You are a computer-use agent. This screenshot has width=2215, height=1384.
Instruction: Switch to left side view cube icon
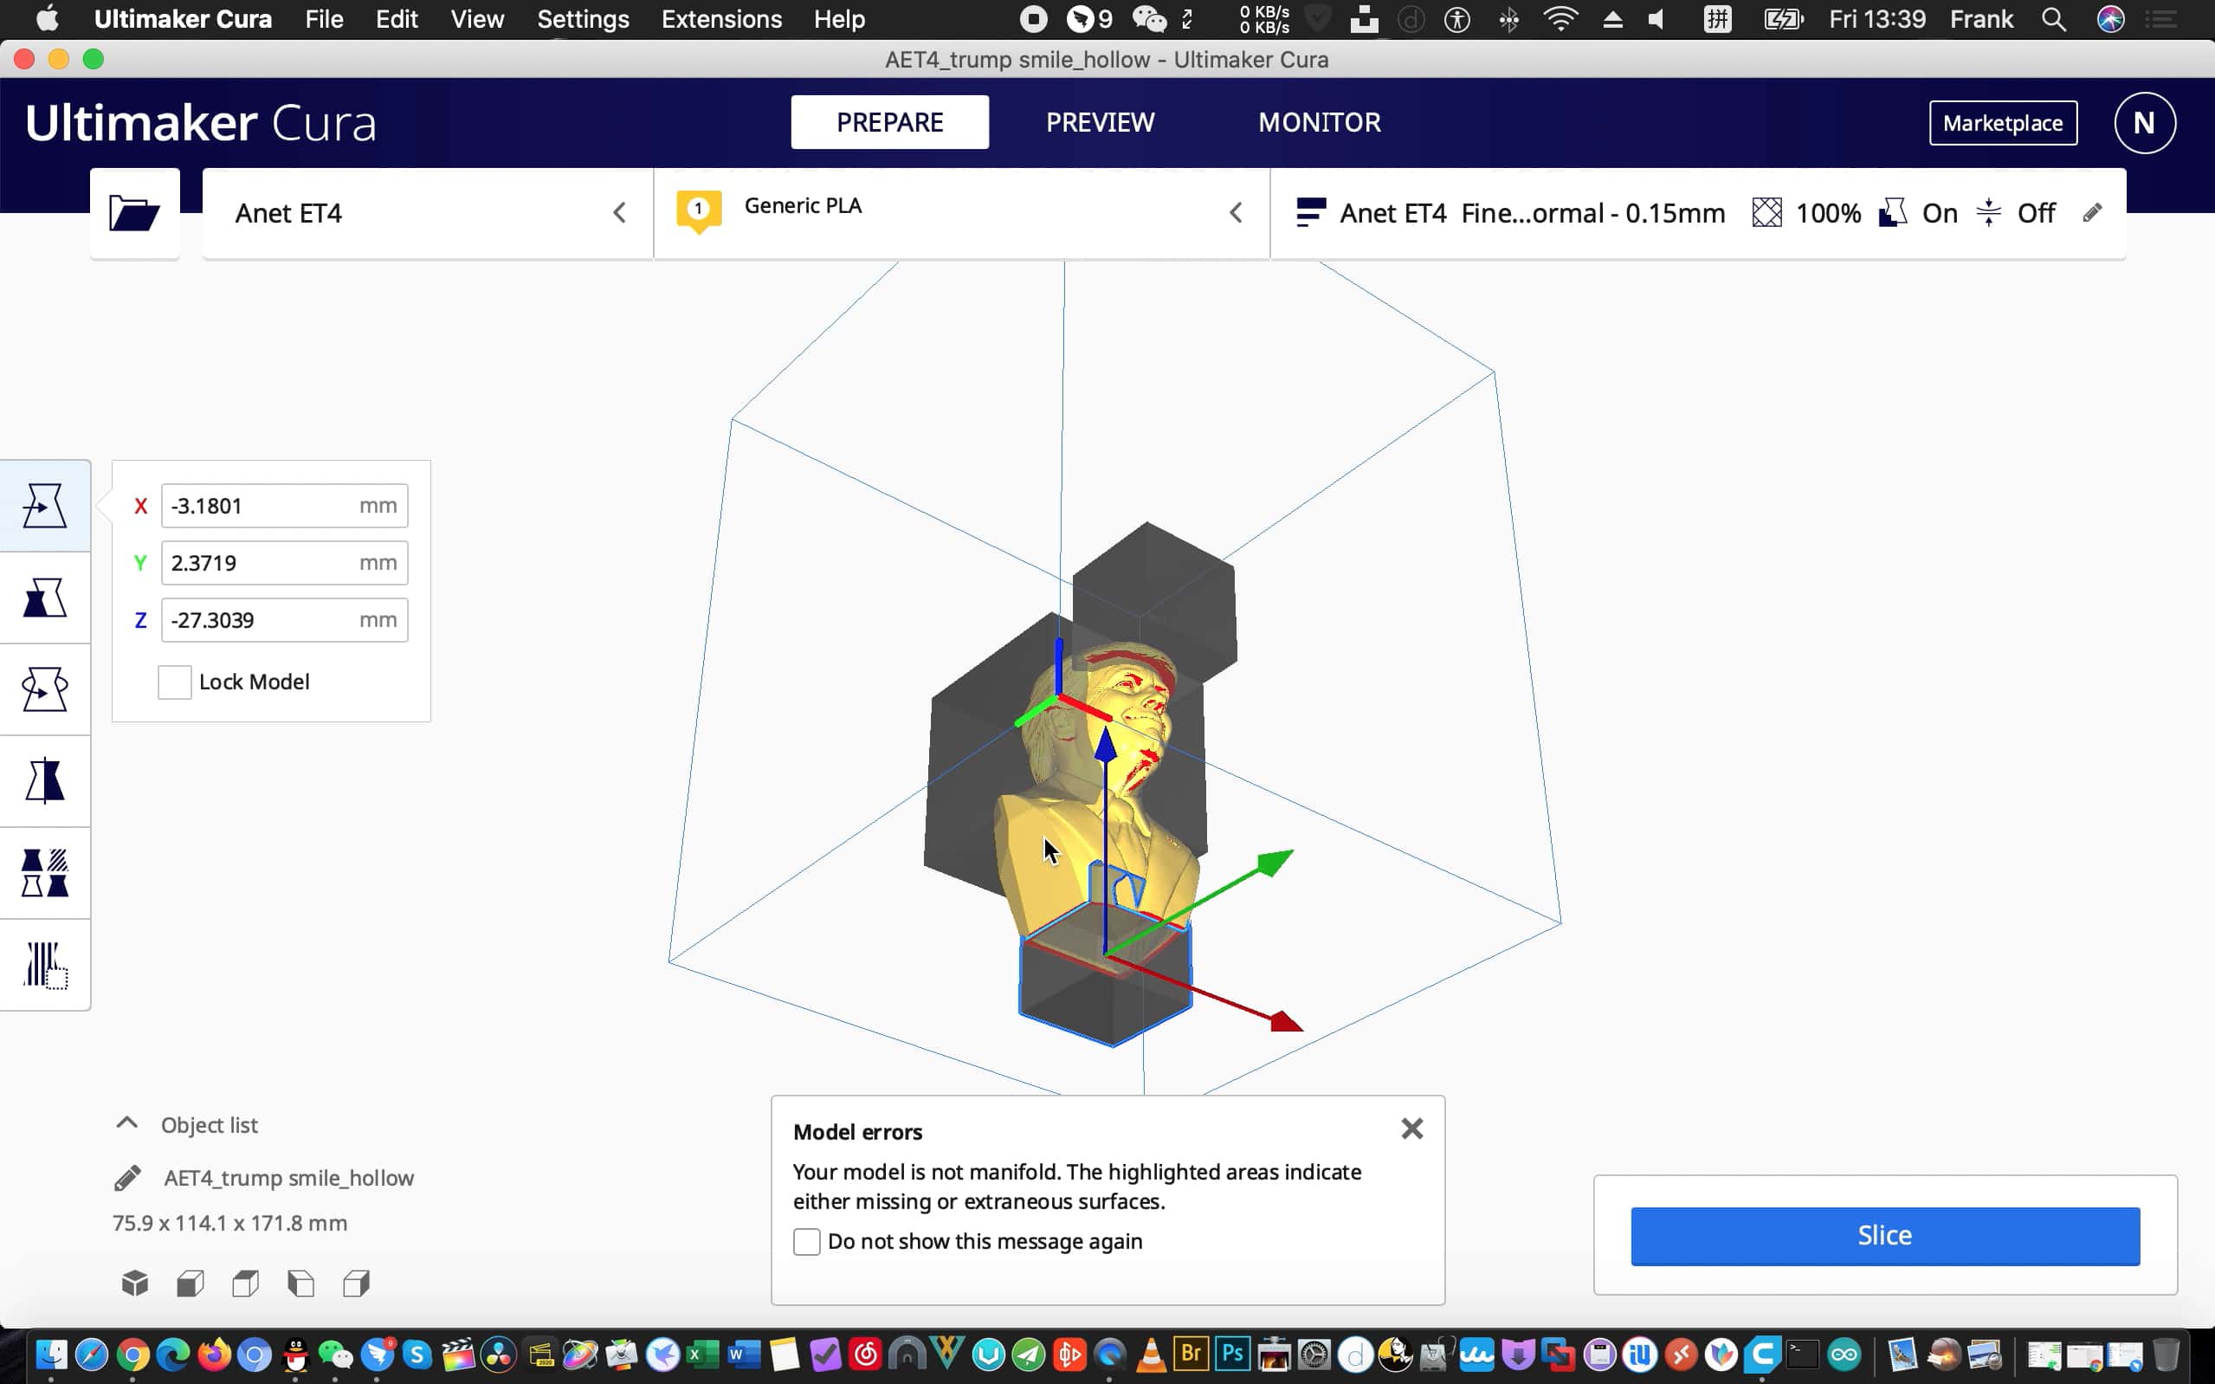(301, 1284)
